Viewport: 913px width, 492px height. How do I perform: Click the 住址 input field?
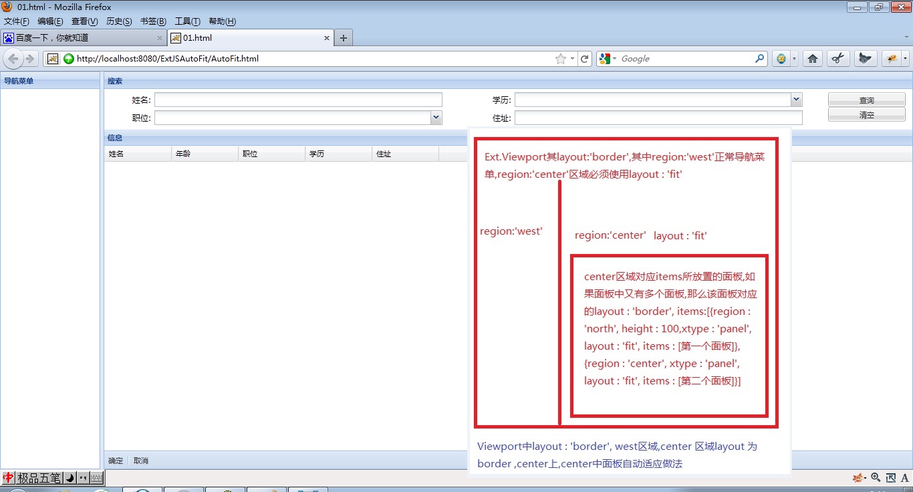point(658,118)
